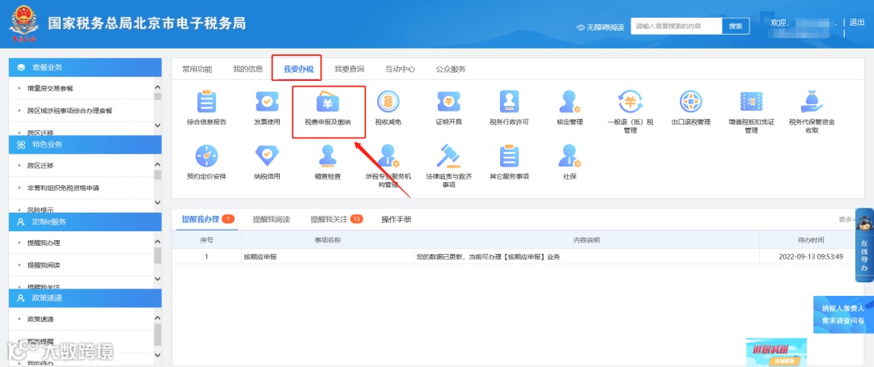Click the tax bureau emblem logo
Viewport: 874px width, 367px height.
pyautogui.click(x=23, y=24)
